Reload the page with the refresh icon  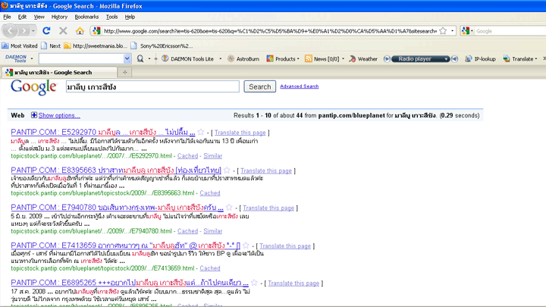46,31
